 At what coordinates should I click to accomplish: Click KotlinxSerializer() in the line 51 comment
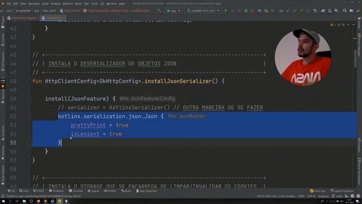[x=140, y=108]
